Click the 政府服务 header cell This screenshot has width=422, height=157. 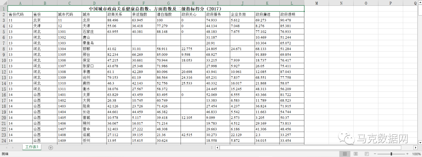pyautogui.click(x=218, y=14)
